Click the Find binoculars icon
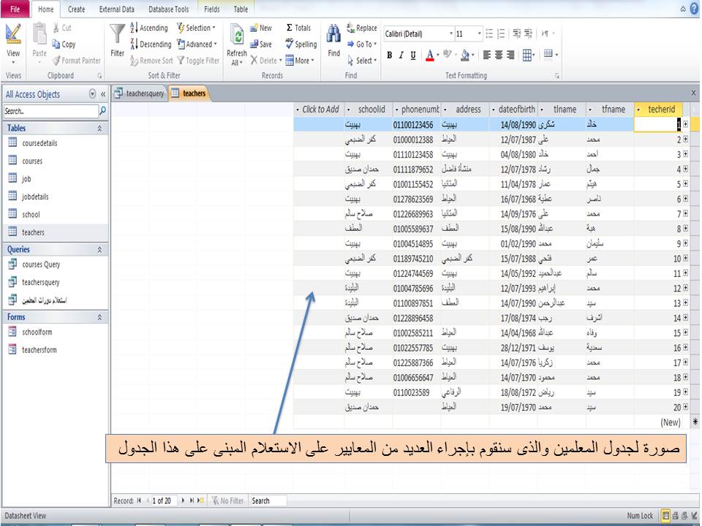The image size is (702, 526). [333, 41]
